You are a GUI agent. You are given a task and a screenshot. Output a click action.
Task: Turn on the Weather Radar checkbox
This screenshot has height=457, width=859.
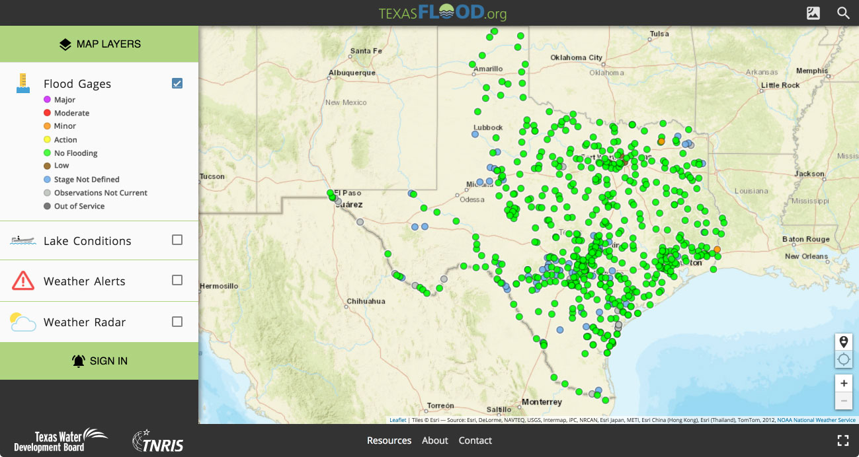[x=177, y=322]
